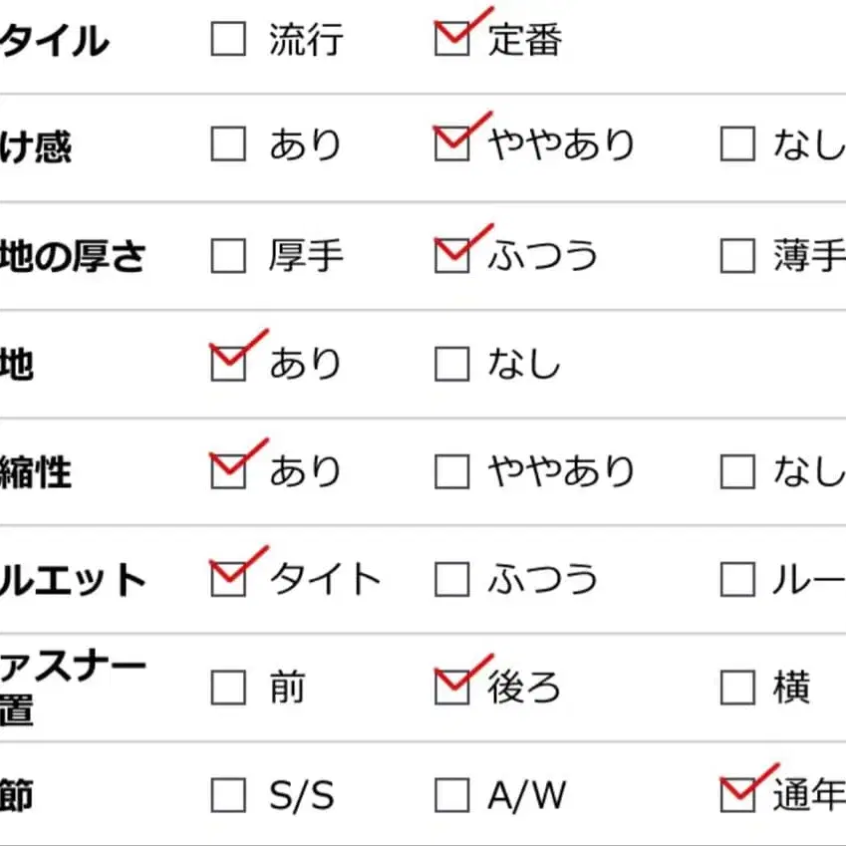The image size is (846, 846).
Task: Tick the 横 checkbox
Action: (737, 688)
